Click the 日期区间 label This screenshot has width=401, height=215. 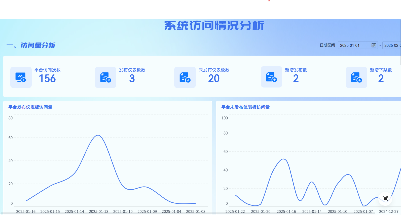[327, 45]
